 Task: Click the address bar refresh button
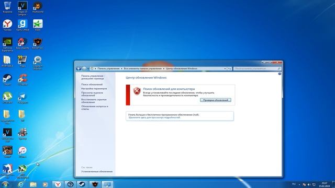229,68
